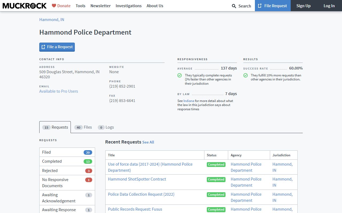Click the count badge 3 next to Rejected
Image resolution: width=342 pixels, height=213 pixels.
coord(89,171)
